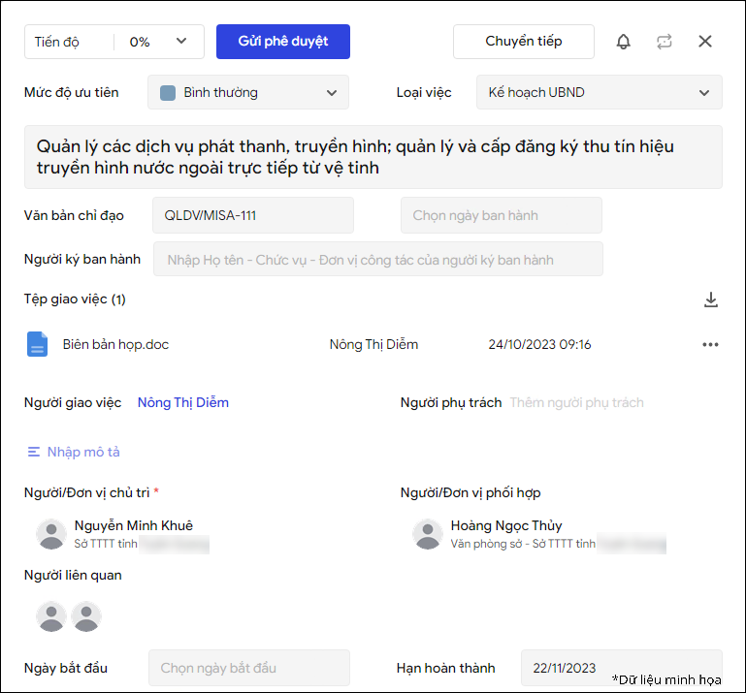Click first related person avatar
Screen dimensions: 746x693
click(x=51, y=616)
